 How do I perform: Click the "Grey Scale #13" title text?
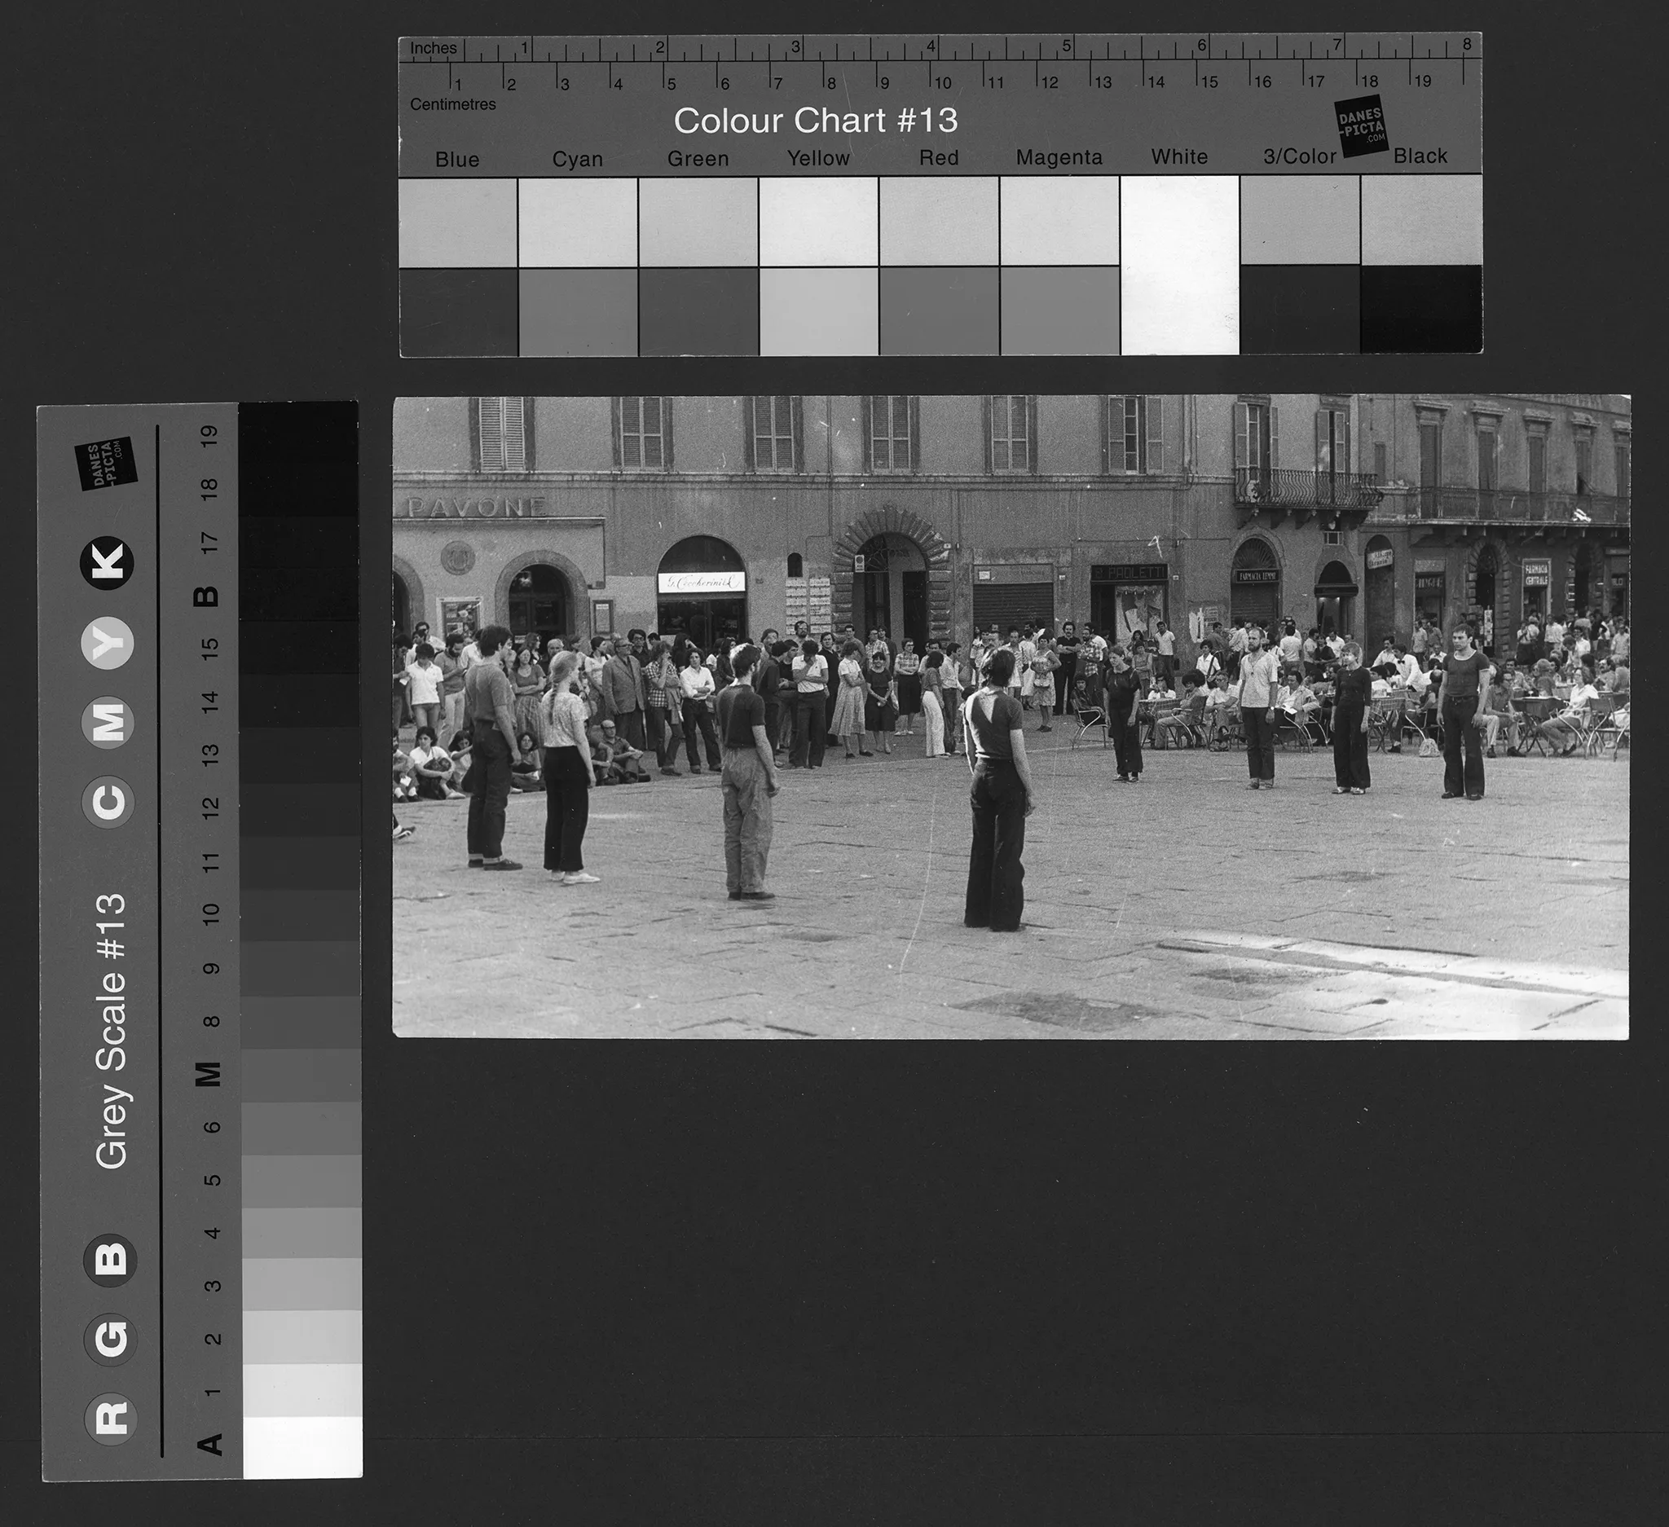(x=112, y=1032)
